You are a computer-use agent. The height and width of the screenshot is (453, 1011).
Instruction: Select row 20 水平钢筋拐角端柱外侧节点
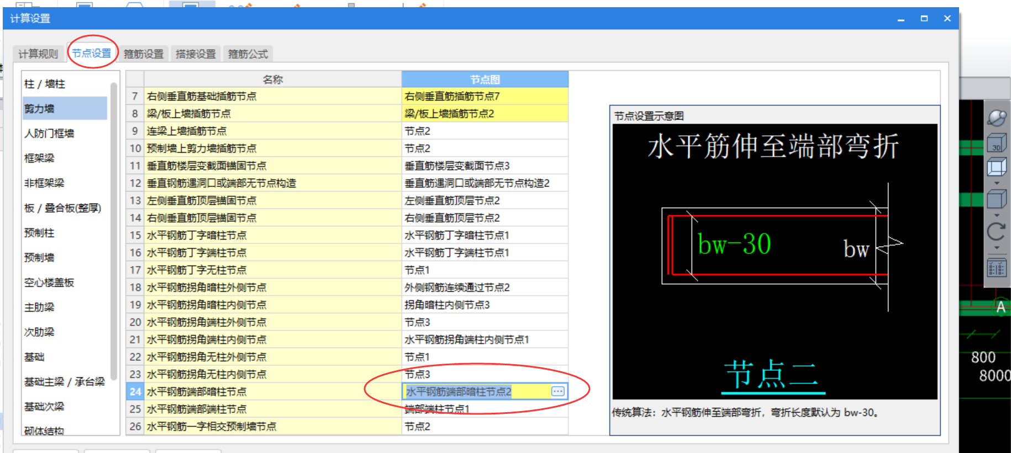(x=273, y=322)
